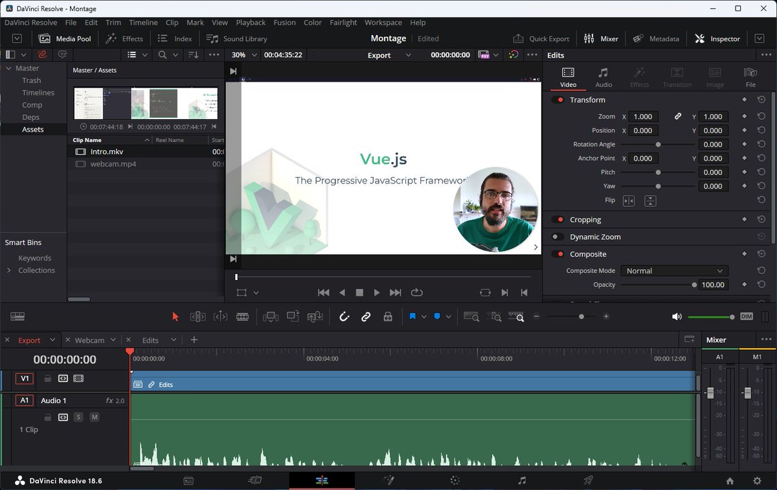
Task: Open the Effects panel
Action: 124,38
